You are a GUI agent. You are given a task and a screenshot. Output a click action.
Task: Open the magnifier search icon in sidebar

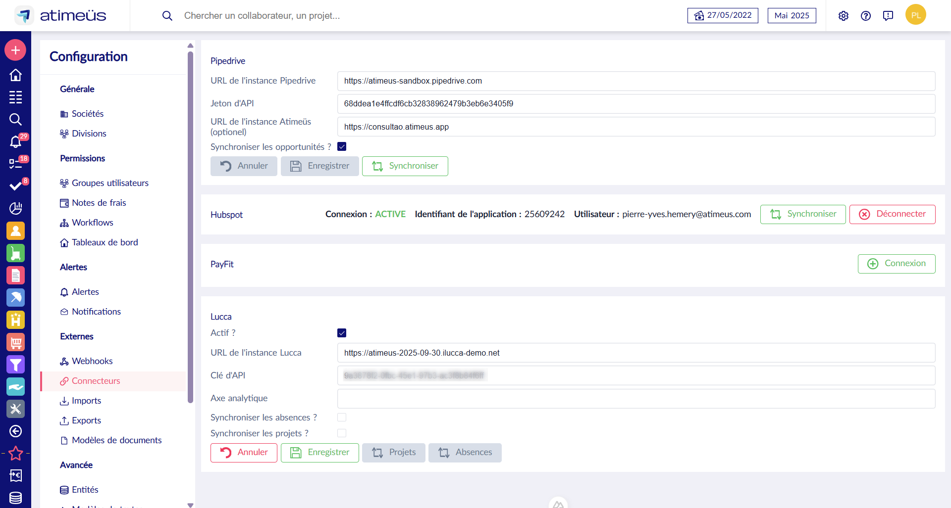pos(15,119)
